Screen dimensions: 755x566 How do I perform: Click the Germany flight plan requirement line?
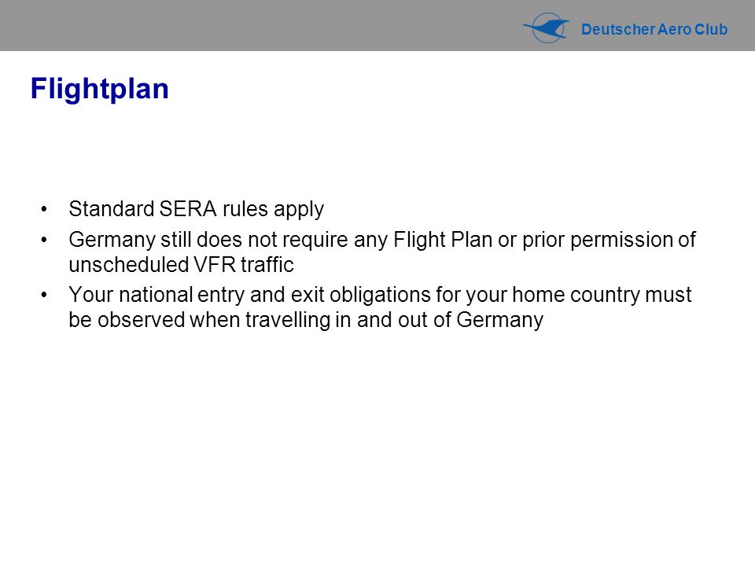click(x=382, y=240)
